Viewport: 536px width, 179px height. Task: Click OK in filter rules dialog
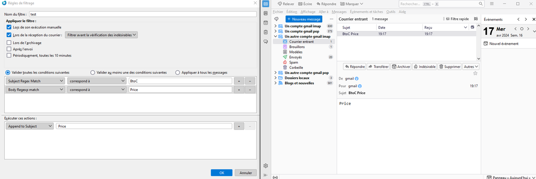point(222,172)
